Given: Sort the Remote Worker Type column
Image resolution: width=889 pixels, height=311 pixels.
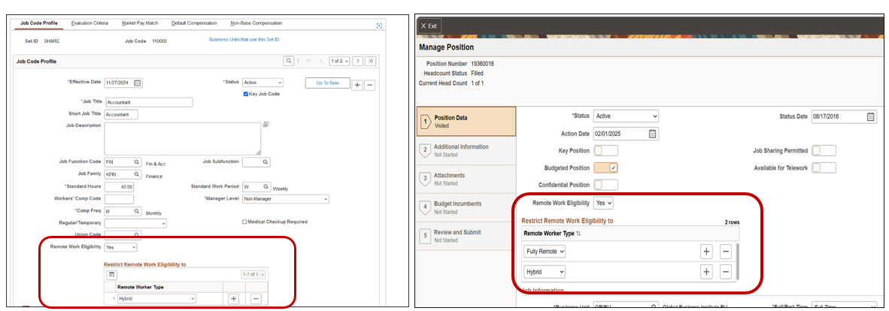Looking at the screenshot, I should coord(578,234).
